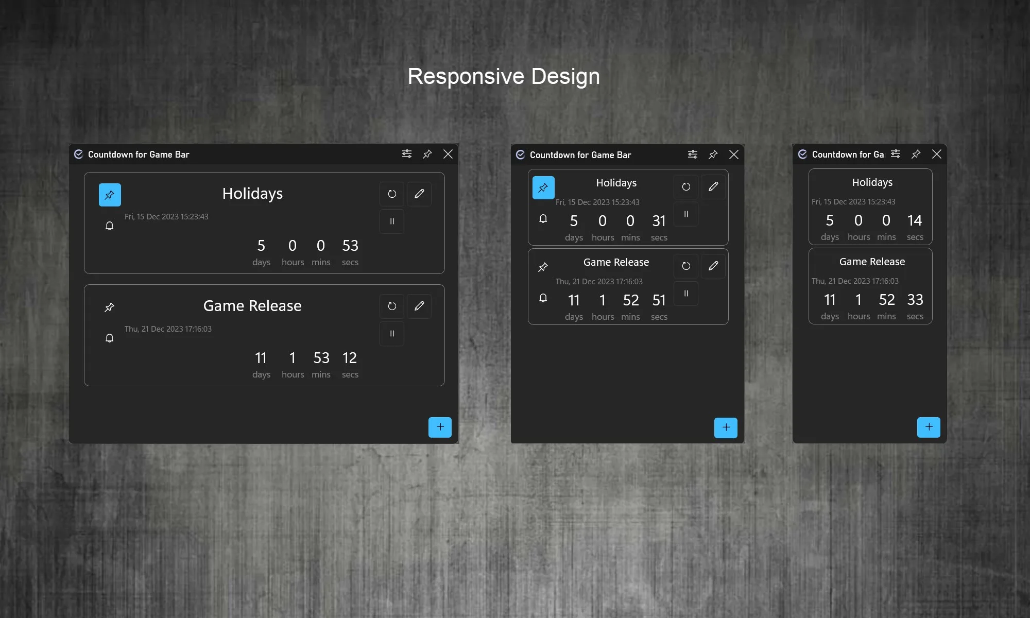Pause Holidays countdown in middle widget

[686, 214]
